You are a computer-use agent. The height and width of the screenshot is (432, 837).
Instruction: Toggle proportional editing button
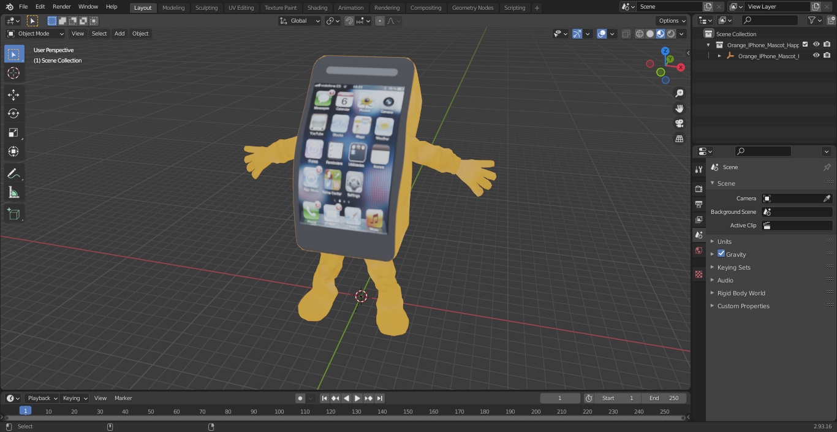pyautogui.click(x=380, y=21)
